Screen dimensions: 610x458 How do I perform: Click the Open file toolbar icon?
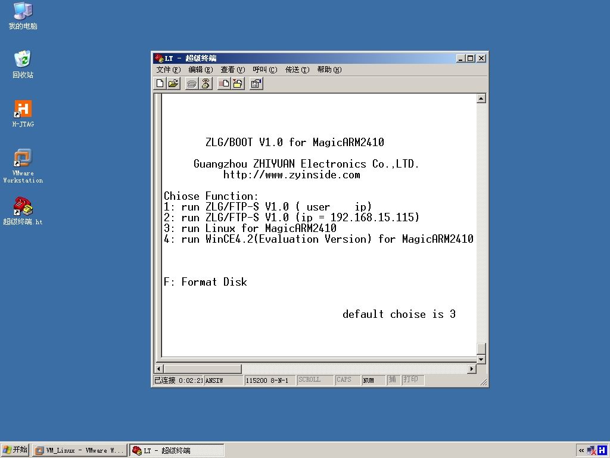click(173, 83)
